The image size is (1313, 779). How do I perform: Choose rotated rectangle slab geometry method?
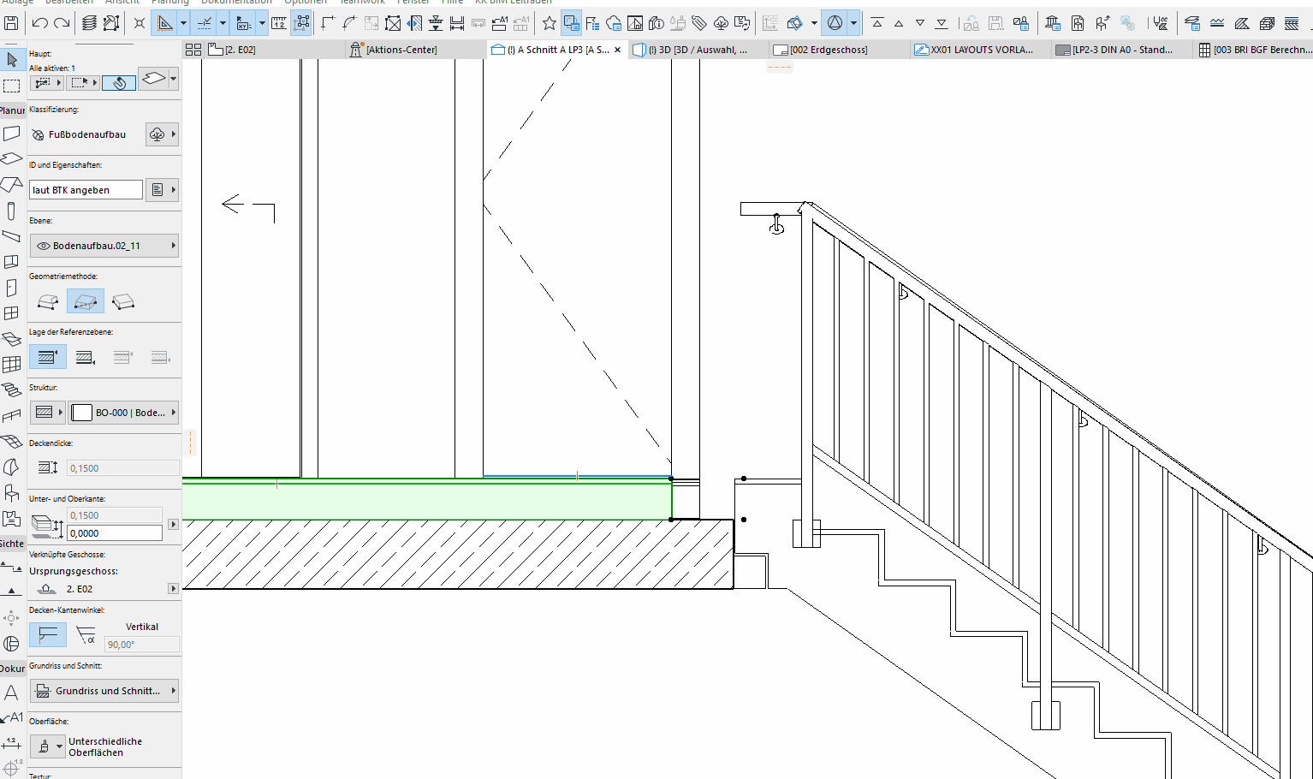coord(123,301)
